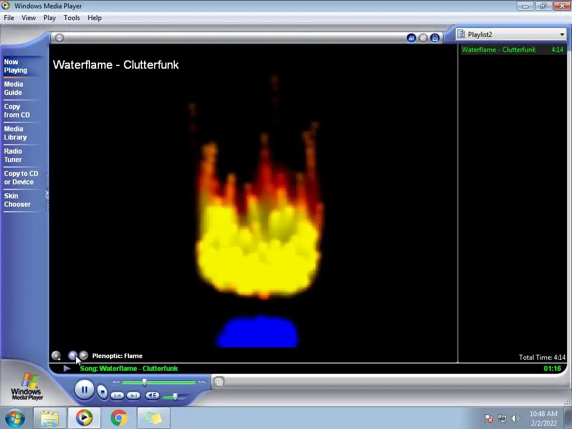Viewport: 572px width, 429px height.
Task: Open the Skin Chooser tab
Action: pos(17,200)
